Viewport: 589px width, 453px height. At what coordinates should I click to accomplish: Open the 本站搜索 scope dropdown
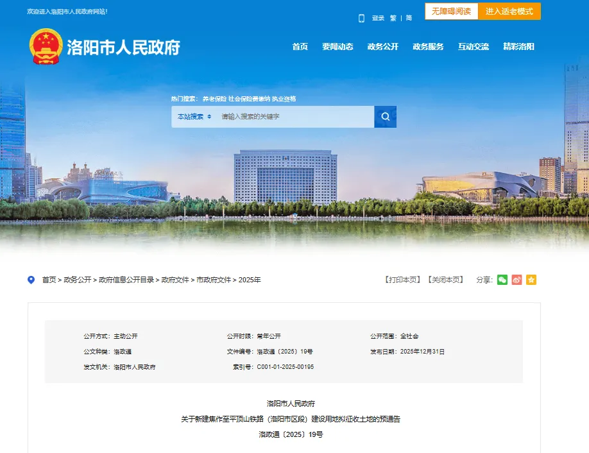pyautogui.click(x=194, y=116)
